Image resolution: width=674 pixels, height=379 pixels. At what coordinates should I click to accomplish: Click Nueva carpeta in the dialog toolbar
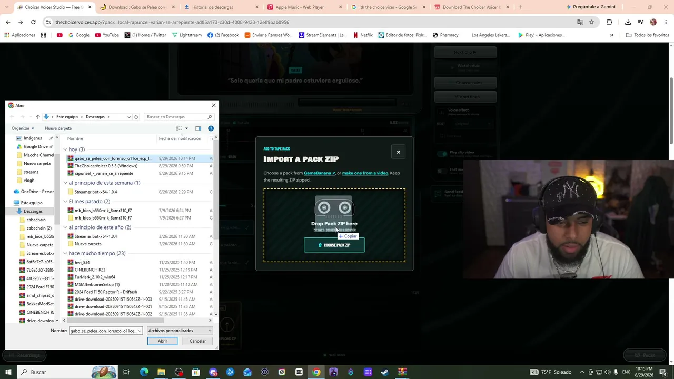[x=58, y=128]
